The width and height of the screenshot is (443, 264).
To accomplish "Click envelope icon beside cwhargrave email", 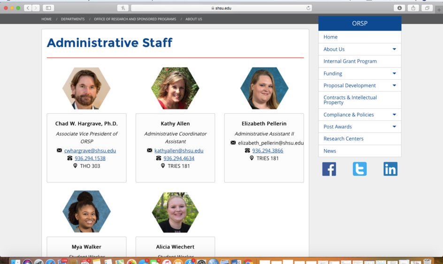I will coord(59,150).
